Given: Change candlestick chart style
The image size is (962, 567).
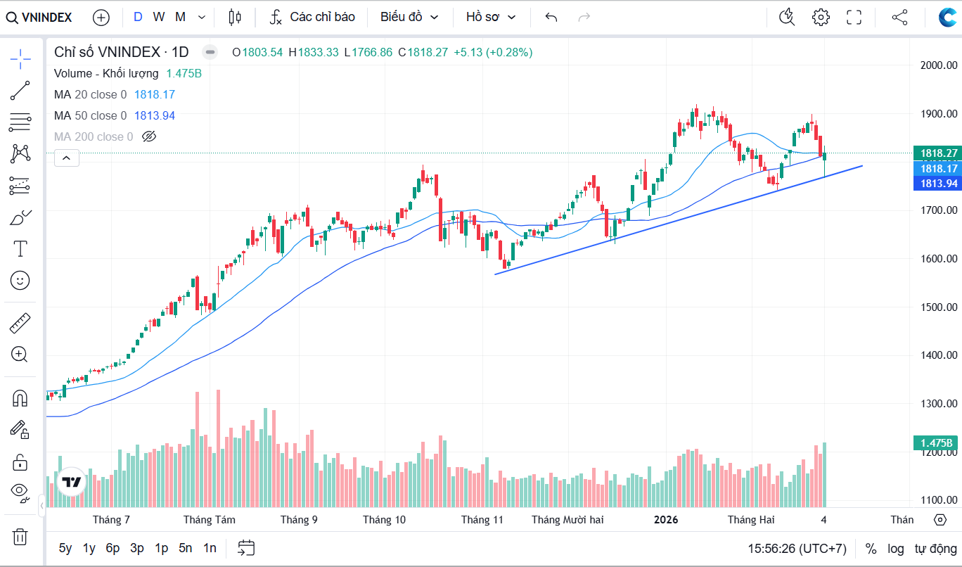Looking at the screenshot, I should tap(235, 17).
